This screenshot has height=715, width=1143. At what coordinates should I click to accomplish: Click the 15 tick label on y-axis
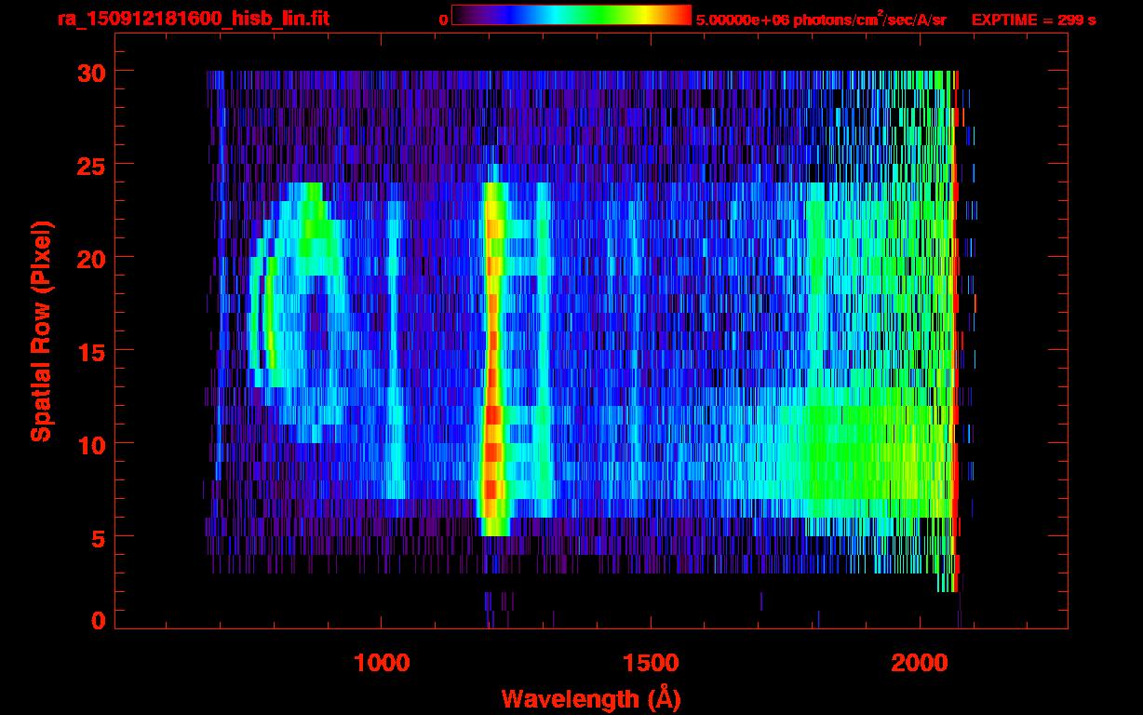pyautogui.click(x=89, y=351)
